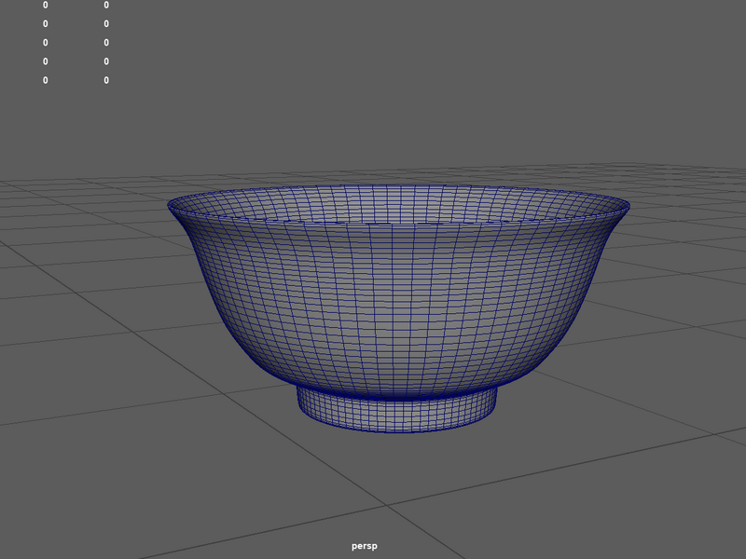Select the bowl mesh body in viewport
Viewport: 746px width, 559px height.
[x=397, y=309]
